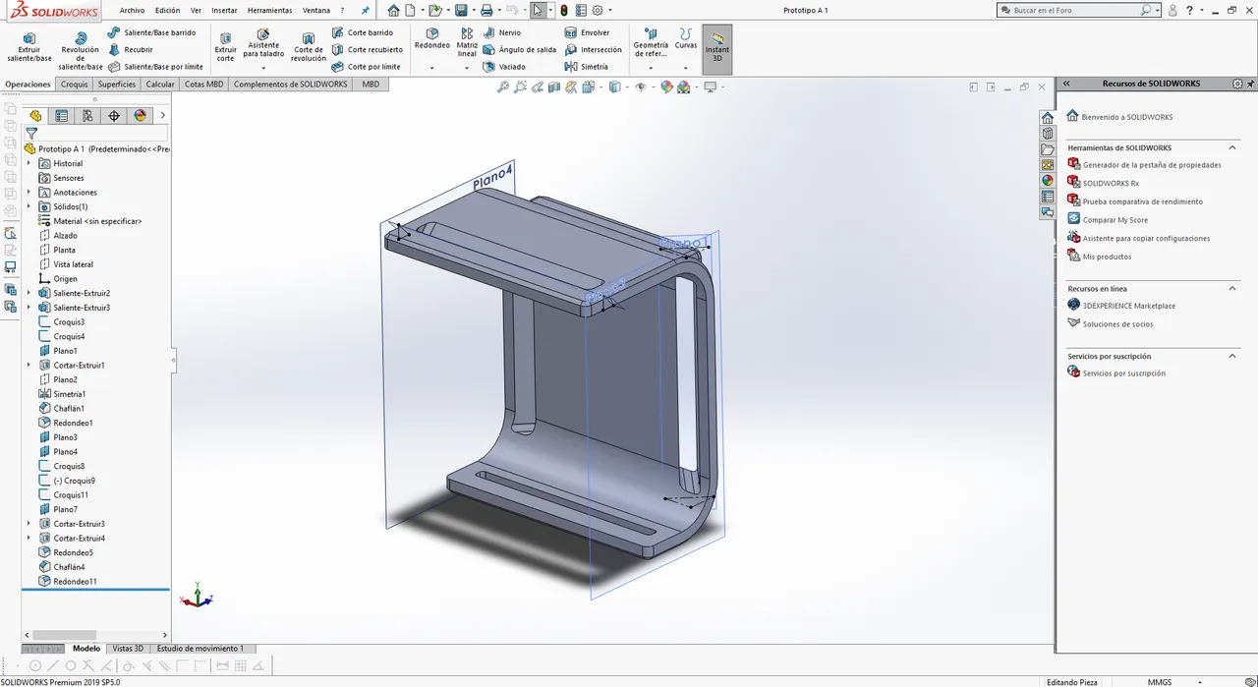Open ConfigurationManager tab icon
This screenshot has width=1258, height=687.
click(87, 115)
